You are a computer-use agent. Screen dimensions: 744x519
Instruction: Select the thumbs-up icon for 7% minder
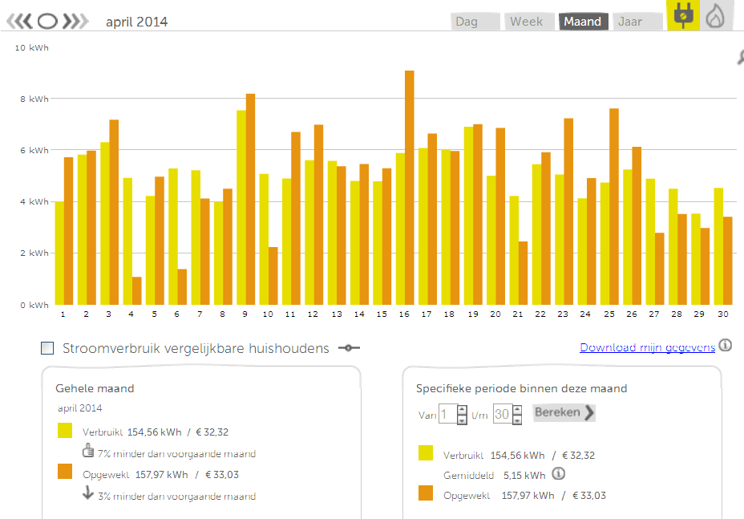(x=88, y=450)
